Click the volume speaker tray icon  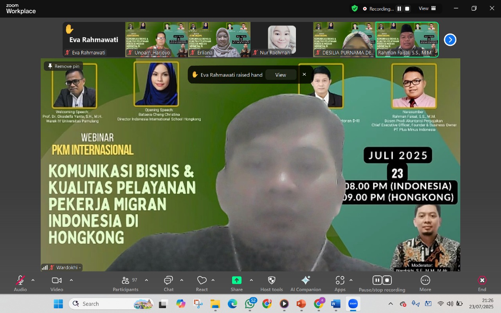450,304
